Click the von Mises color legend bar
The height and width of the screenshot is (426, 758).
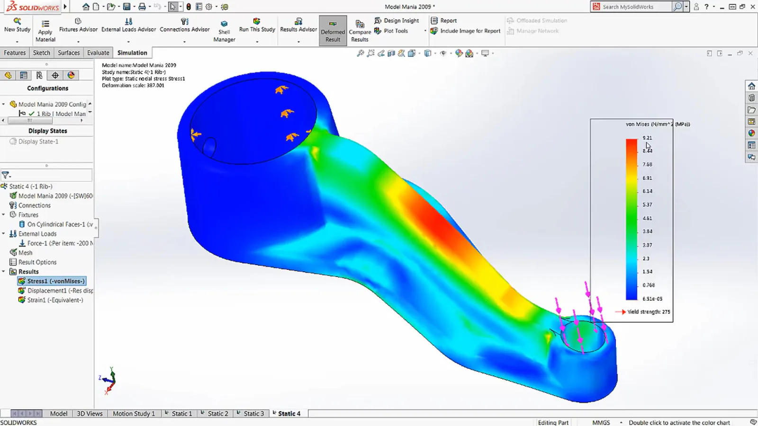[632, 219]
